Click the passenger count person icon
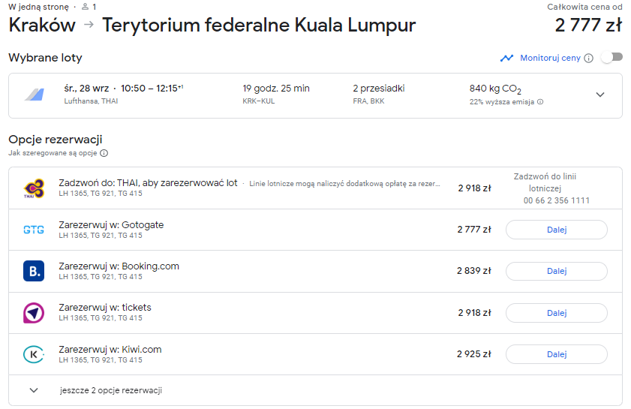The image size is (631, 409). [85, 7]
